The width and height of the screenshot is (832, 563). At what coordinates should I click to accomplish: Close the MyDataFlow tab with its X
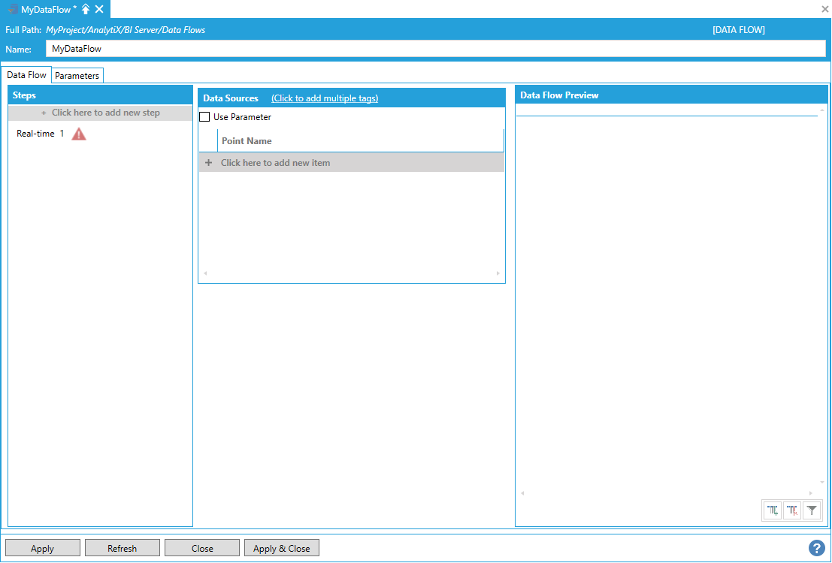99,9
